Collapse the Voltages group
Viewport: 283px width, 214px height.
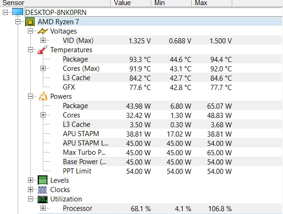31,31
